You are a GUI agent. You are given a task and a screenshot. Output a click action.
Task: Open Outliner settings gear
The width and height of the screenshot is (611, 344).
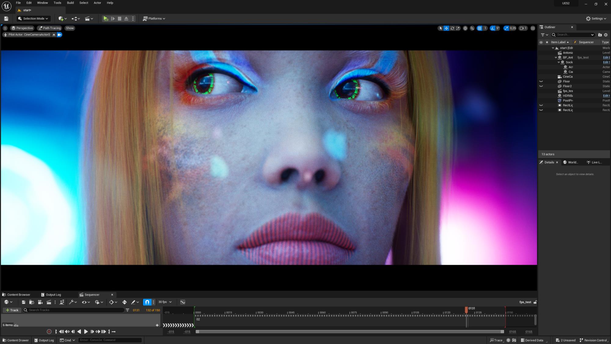point(606,35)
